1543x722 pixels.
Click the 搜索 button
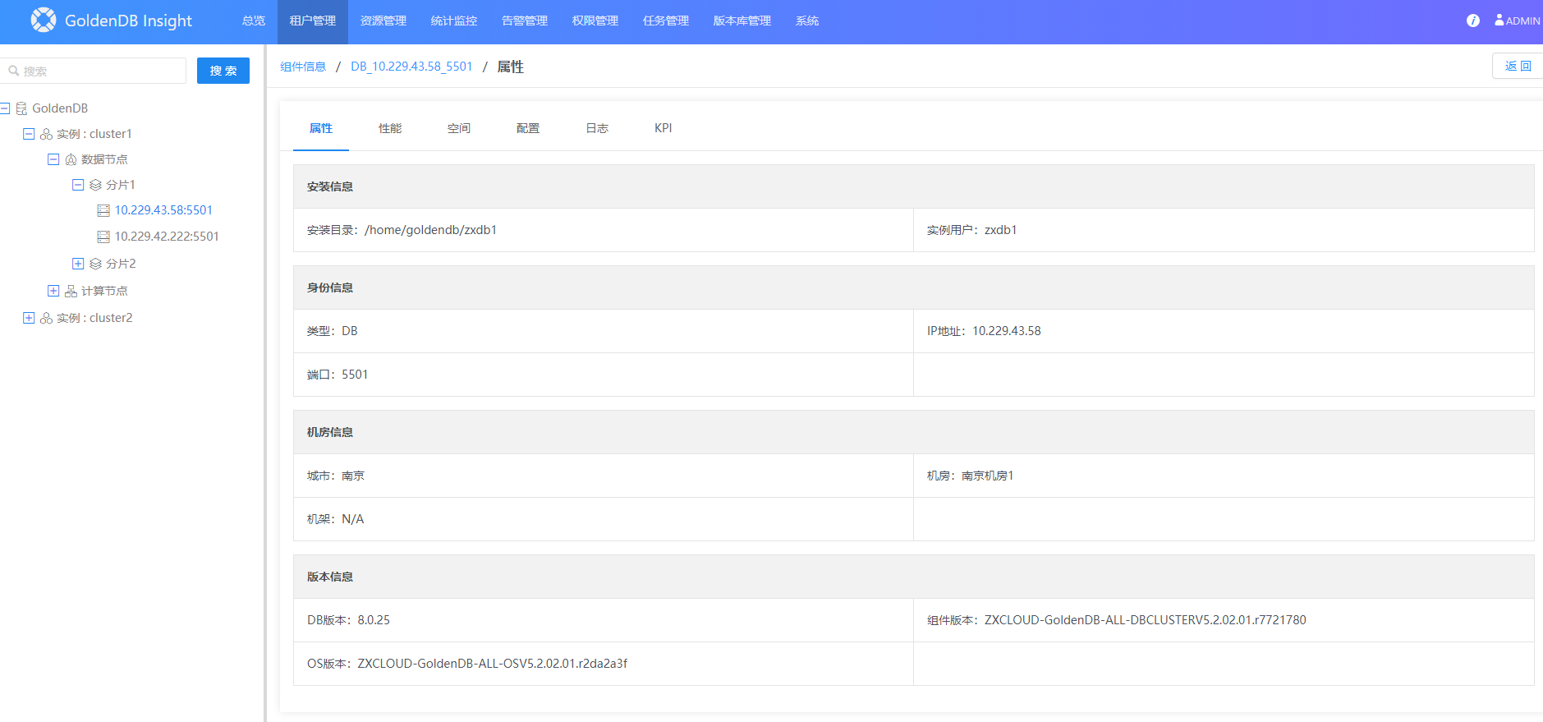[223, 71]
